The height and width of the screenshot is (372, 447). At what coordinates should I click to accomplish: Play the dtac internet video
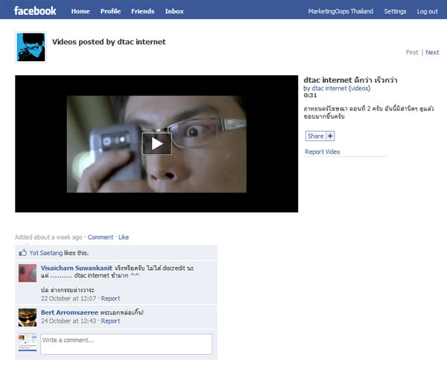156,144
